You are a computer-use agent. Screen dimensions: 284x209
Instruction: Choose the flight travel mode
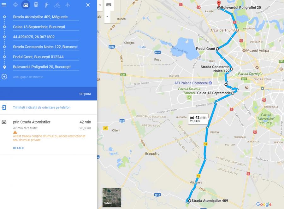[68, 5]
